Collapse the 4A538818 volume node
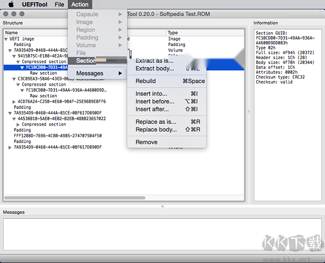 (15, 118)
